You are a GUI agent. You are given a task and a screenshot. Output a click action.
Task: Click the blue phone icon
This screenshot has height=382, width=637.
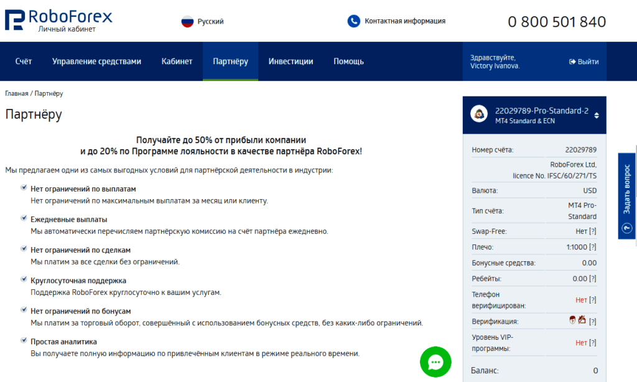[355, 21]
